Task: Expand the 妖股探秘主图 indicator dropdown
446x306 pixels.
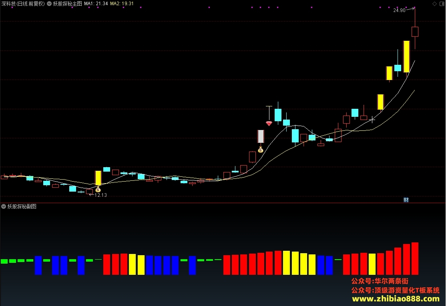Action: point(49,4)
